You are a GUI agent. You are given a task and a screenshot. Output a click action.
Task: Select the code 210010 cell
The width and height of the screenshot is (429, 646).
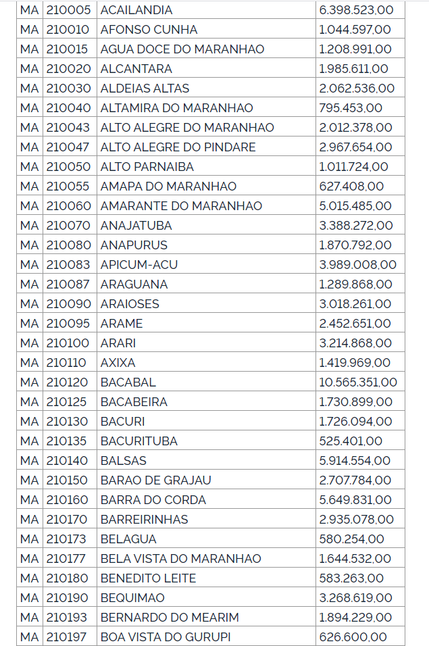[68, 30]
